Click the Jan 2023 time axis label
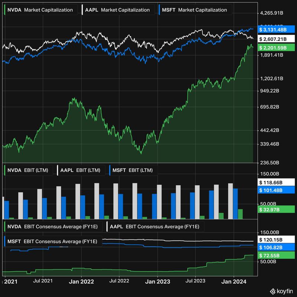 tap(157, 281)
